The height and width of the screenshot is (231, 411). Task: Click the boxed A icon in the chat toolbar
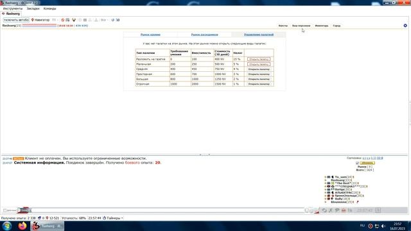click(378, 210)
